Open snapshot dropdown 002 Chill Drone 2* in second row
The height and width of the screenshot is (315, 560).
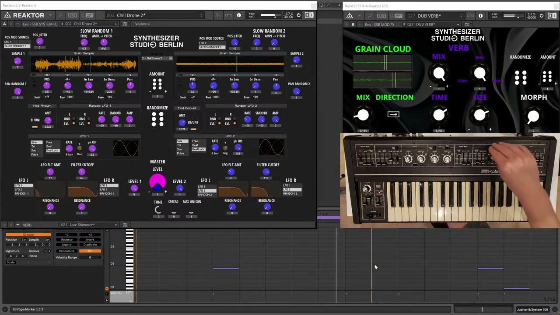(x=89, y=24)
